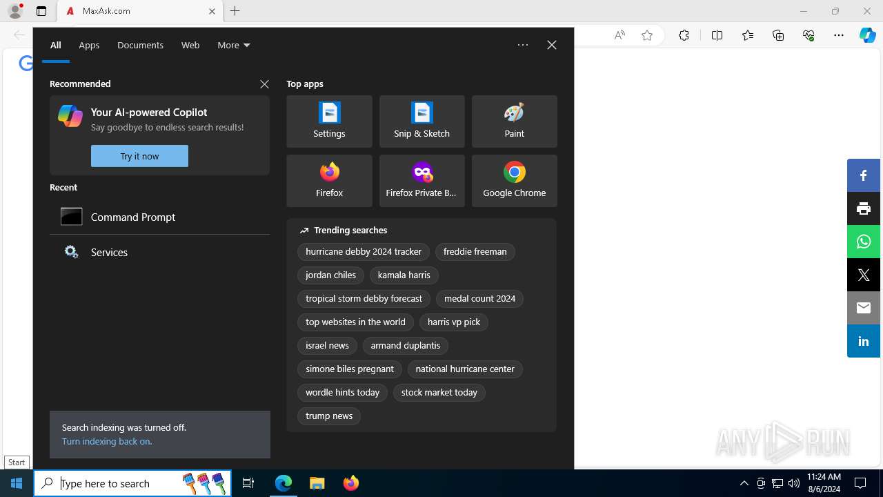Select the jordan chiles trending search
The image size is (883, 497).
coord(330,275)
